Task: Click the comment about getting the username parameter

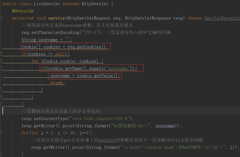Action: click(x=77, y=25)
